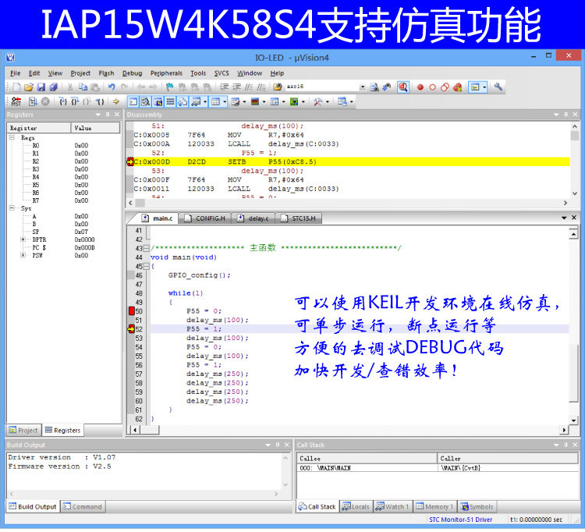
Task: Click the Disassembly horizontal scrollbar
Action: pos(348,203)
